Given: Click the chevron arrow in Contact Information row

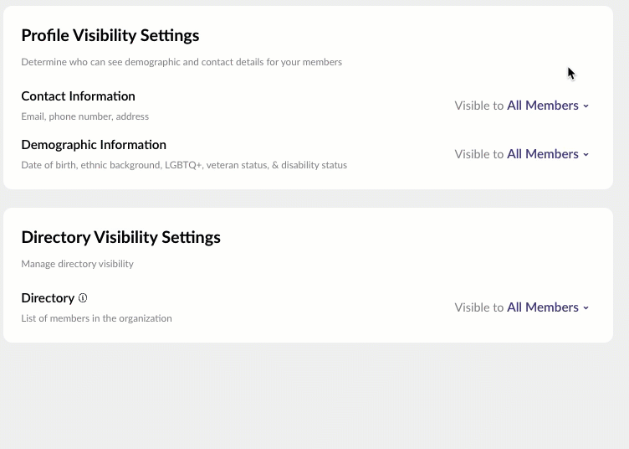Looking at the screenshot, I should coord(586,106).
